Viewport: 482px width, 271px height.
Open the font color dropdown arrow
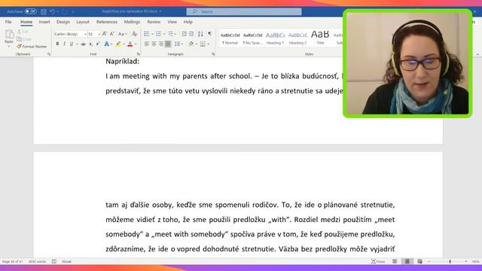pyautogui.click(x=136, y=44)
